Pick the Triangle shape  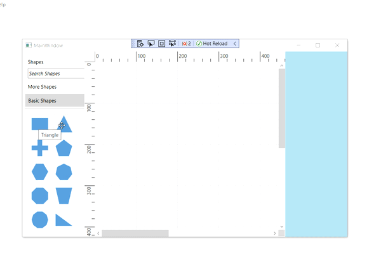[x=64, y=124]
